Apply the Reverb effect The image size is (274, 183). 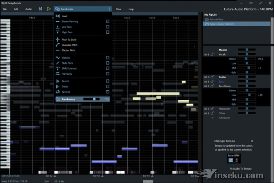pos(65,81)
